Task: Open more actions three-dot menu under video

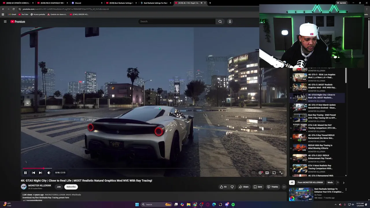Action: [284, 187]
